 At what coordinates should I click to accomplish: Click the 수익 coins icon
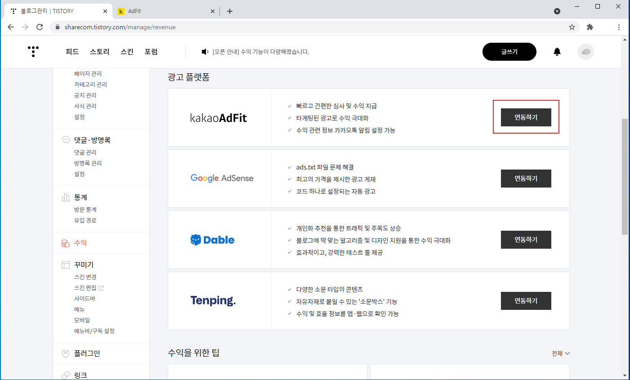tap(66, 243)
